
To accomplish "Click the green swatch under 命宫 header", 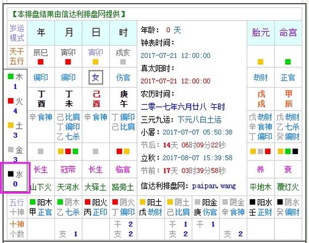I will click(288, 62).
